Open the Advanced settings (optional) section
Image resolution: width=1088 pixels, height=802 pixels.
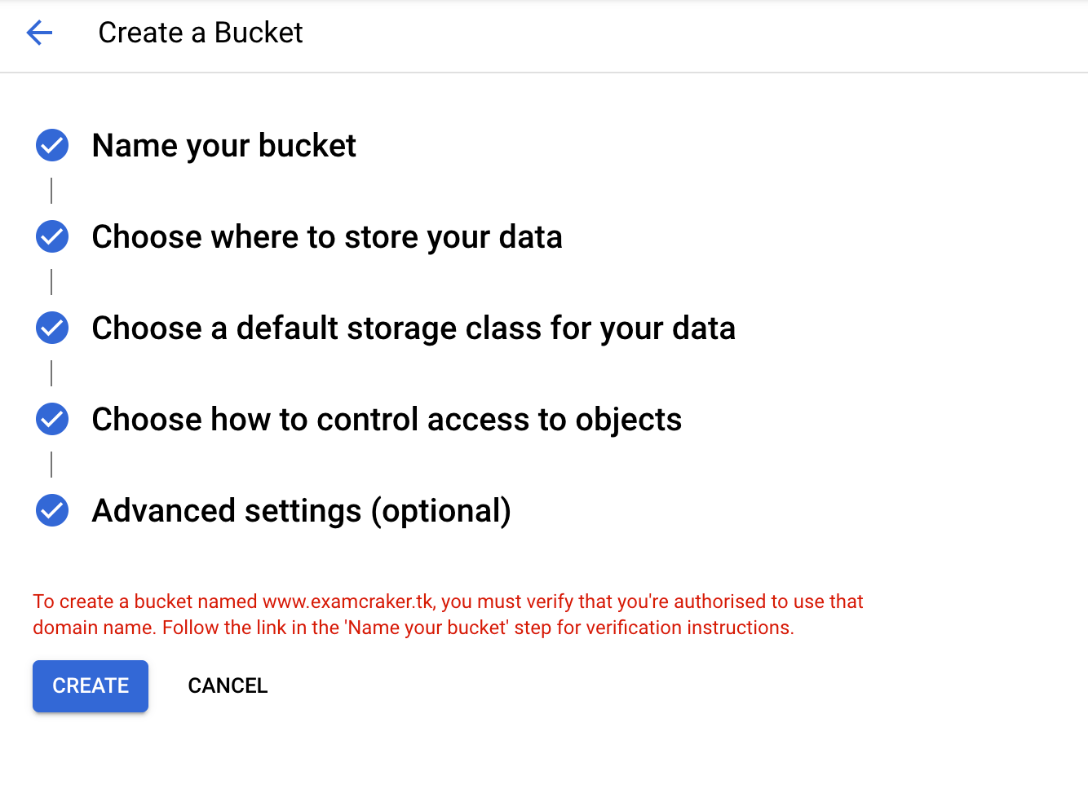[x=301, y=511]
